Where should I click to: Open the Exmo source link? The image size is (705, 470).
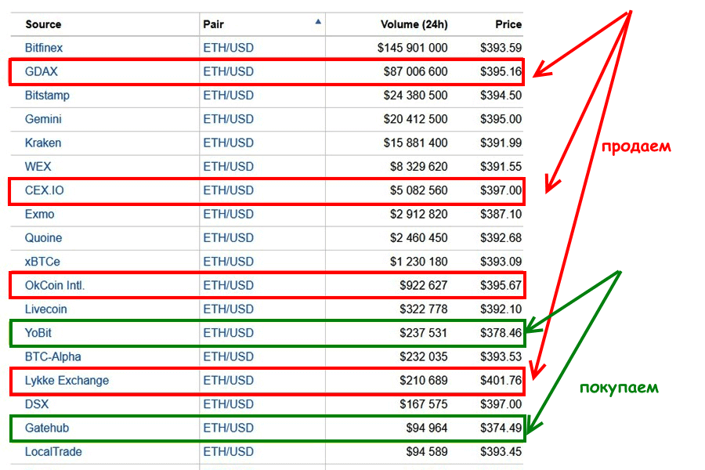[40, 214]
